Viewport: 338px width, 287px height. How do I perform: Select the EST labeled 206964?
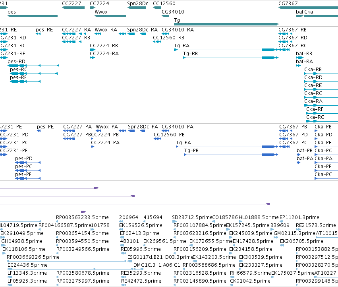click(x=129, y=217)
